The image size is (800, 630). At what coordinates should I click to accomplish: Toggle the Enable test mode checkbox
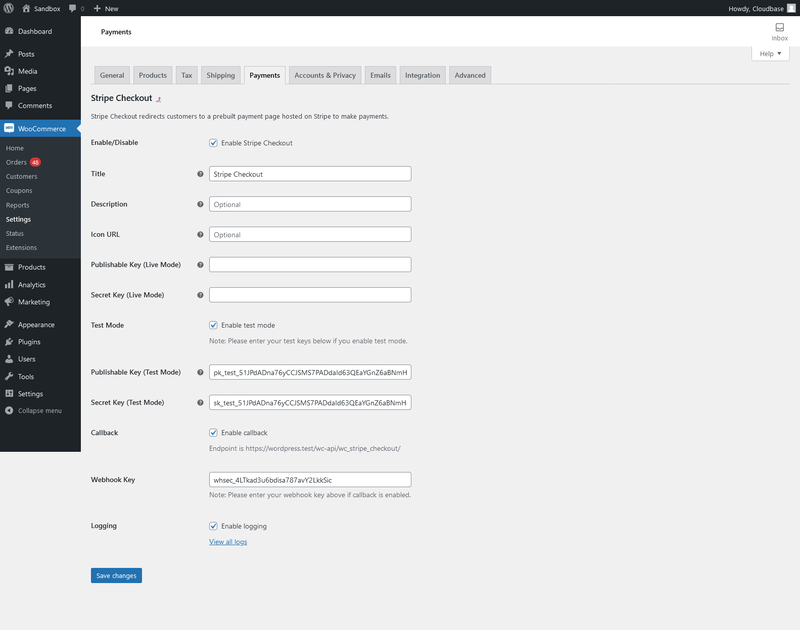point(213,325)
